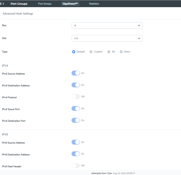181x175 pixels.
Task: Pick the None type radio option
Action: click(x=121, y=52)
